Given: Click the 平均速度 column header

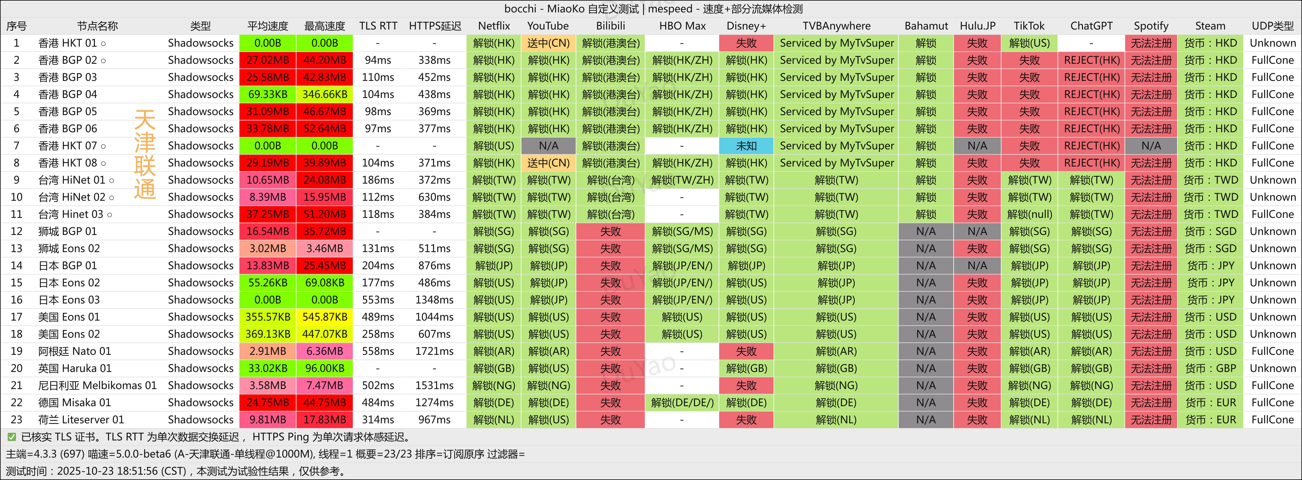Looking at the screenshot, I should (267, 26).
